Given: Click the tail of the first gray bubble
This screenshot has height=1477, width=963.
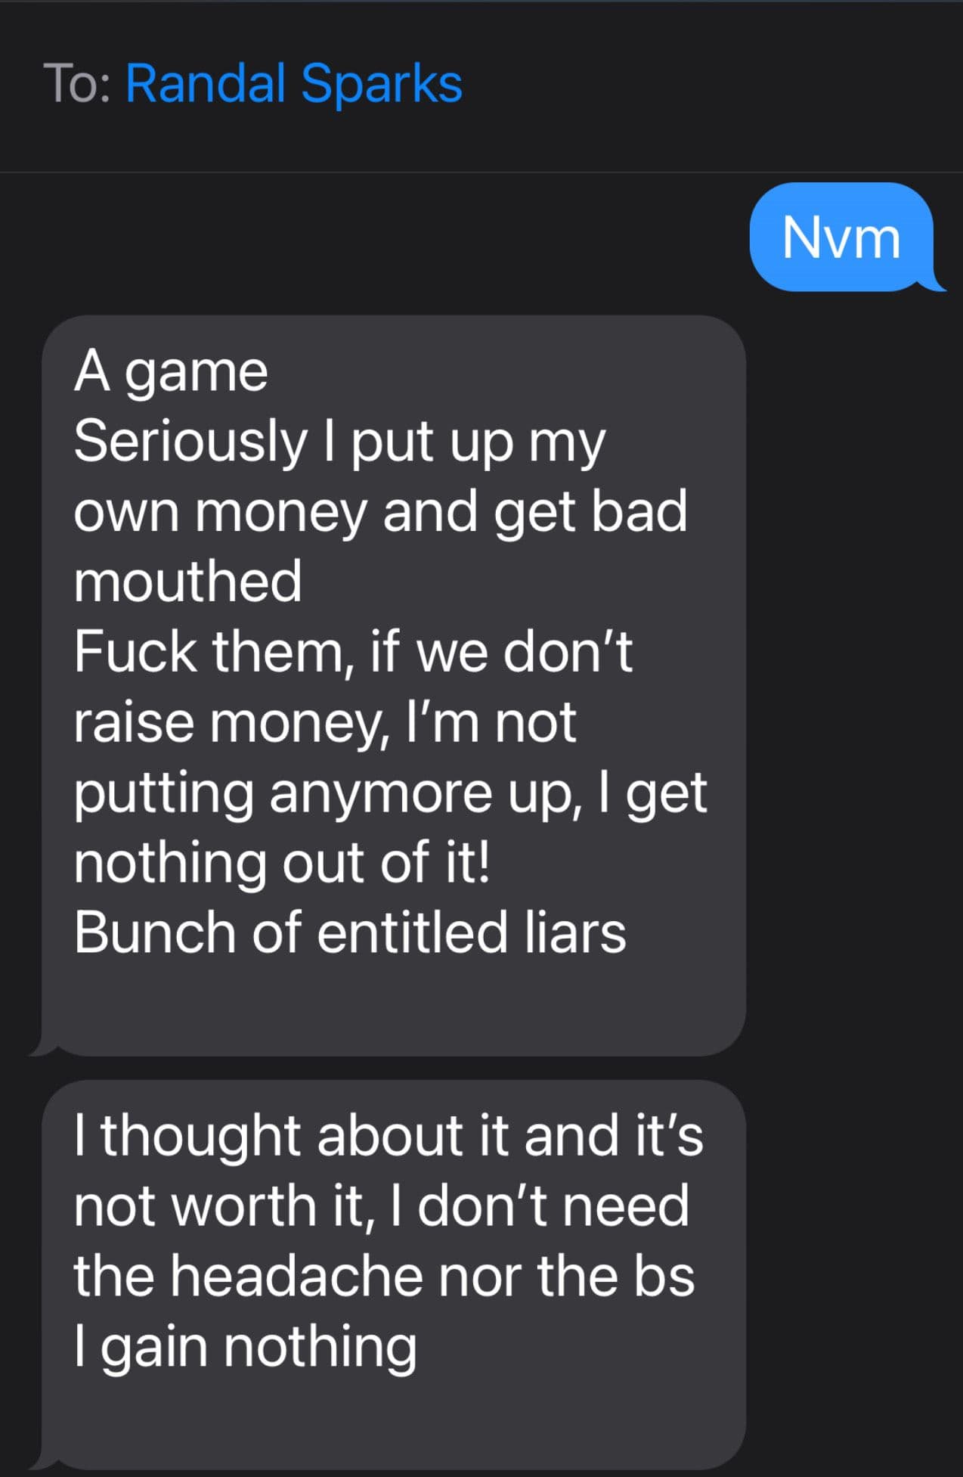Looking at the screenshot, I should 39,1049.
